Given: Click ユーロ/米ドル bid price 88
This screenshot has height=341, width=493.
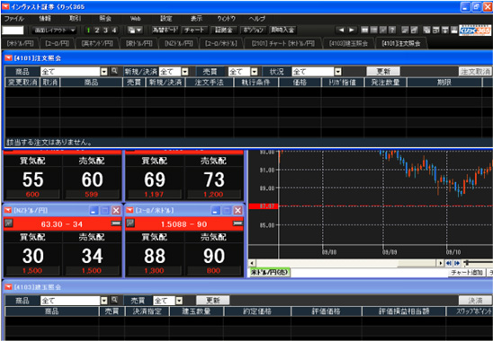Looking at the screenshot, I should [x=155, y=256].
